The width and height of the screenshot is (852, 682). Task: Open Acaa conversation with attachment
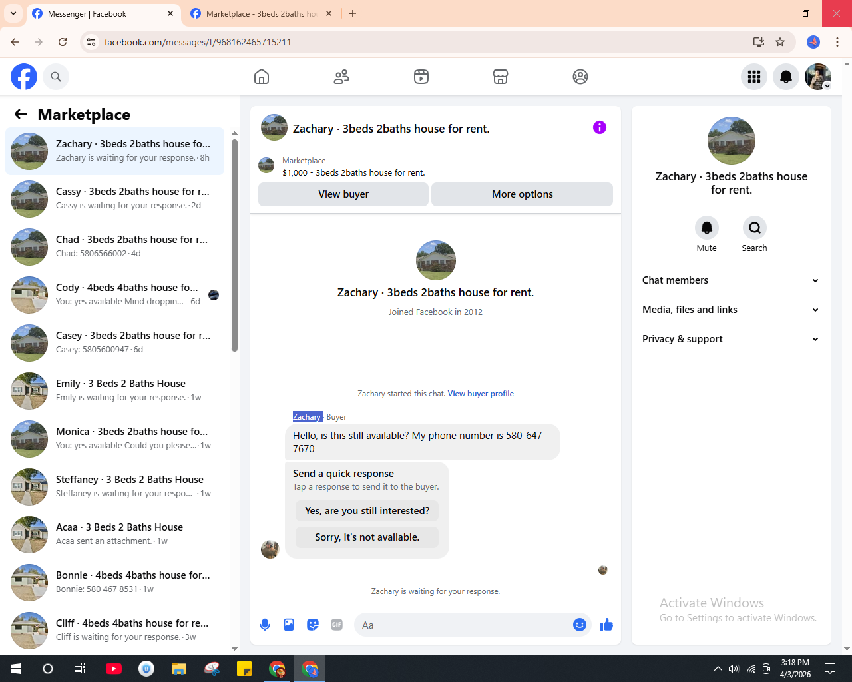pos(115,535)
